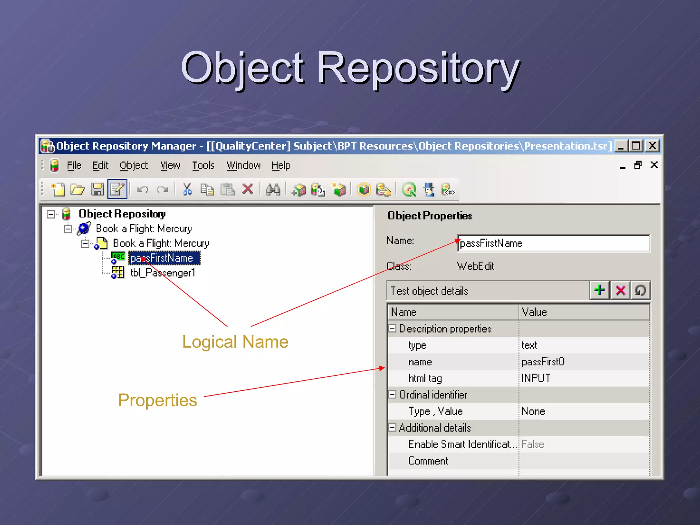700x525 pixels.
Task: Click the 'WebEdit' class value text
Action: click(475, 266)
